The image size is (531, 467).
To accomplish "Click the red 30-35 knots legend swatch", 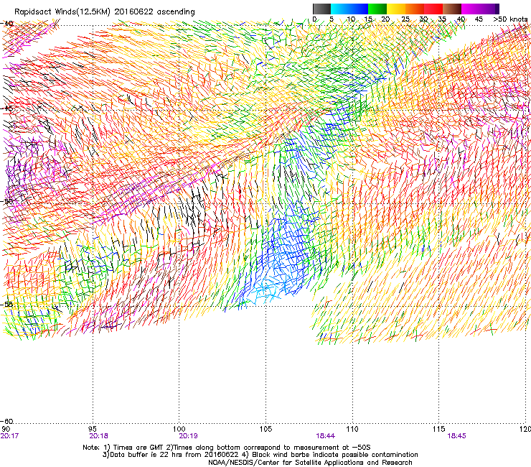I will 433,9.
